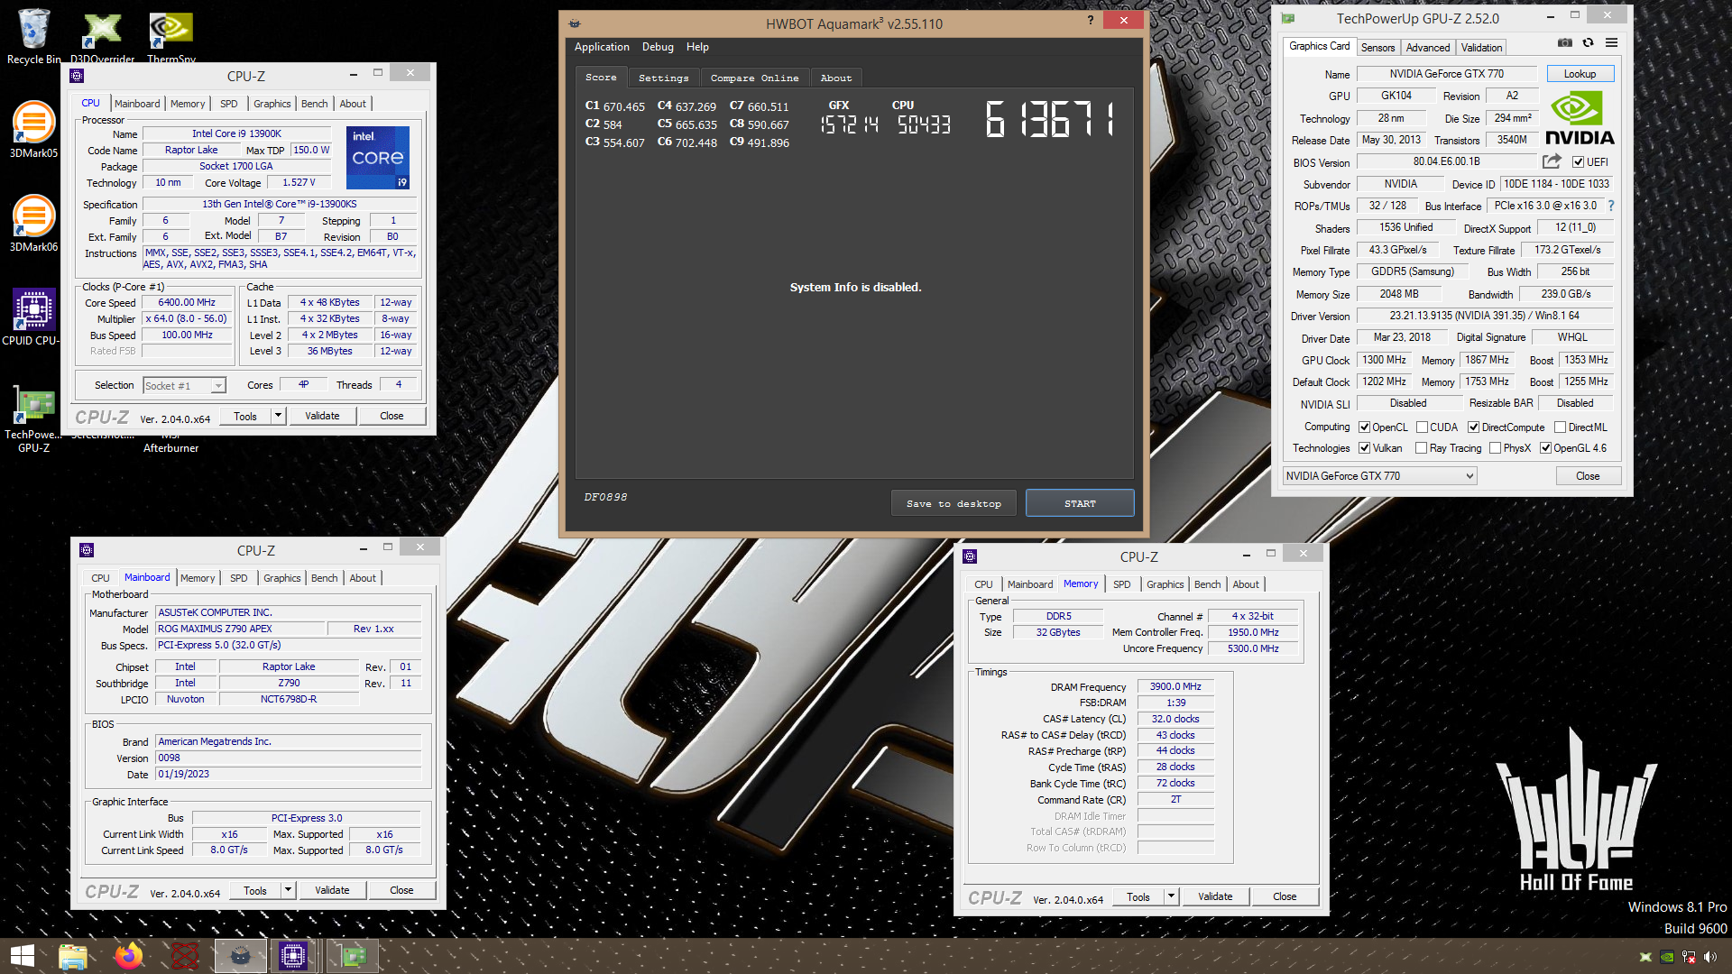The width and height of the screenshot is (1732, 974).
Task: Click the Bus Interface question mark icon
Action: click(x=1611, y=206)
